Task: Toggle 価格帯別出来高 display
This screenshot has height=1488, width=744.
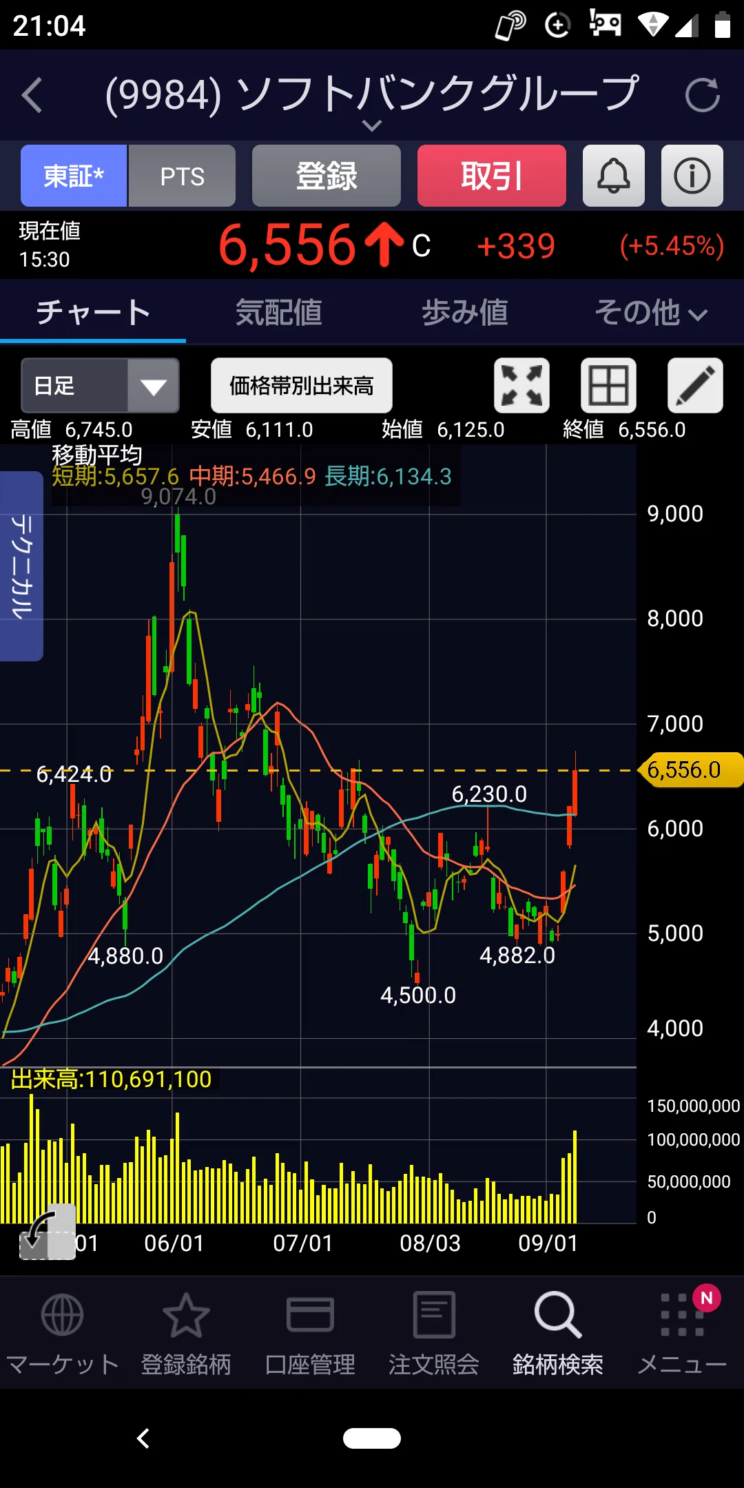Action: 302,385
